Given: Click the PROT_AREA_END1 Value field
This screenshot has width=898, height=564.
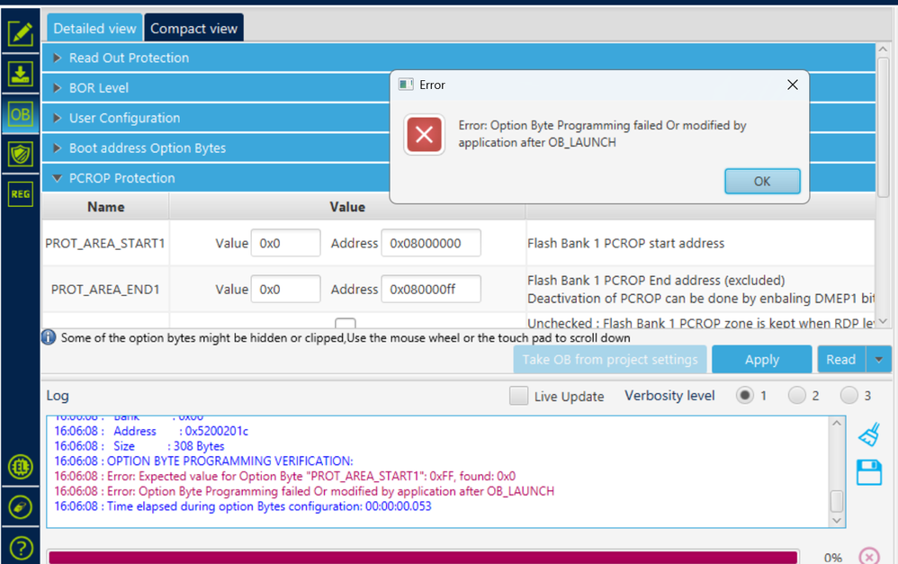Looking at the screenshot, I should pos(286,289).
